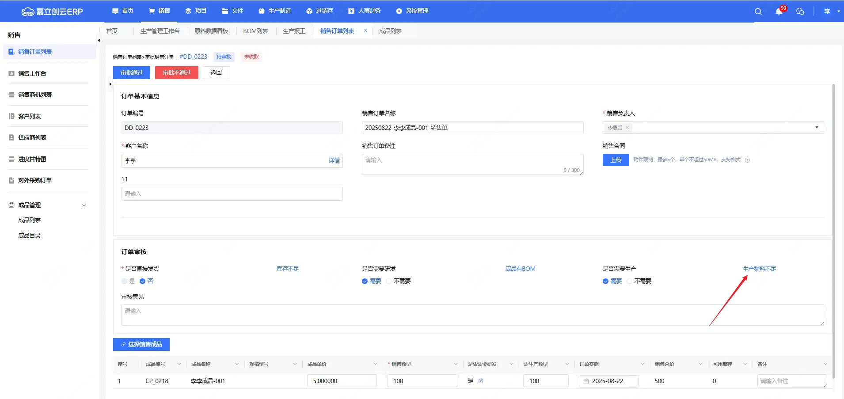Open notifications bell with 99 badge
The width and height of the screenshot is (844, 399).
point(779,11)
